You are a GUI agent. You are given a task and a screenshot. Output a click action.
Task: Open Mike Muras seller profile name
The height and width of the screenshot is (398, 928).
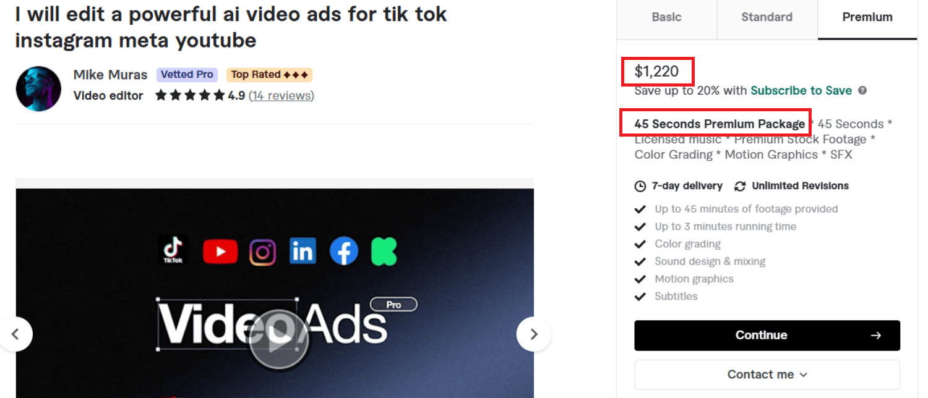click(110, 75)
